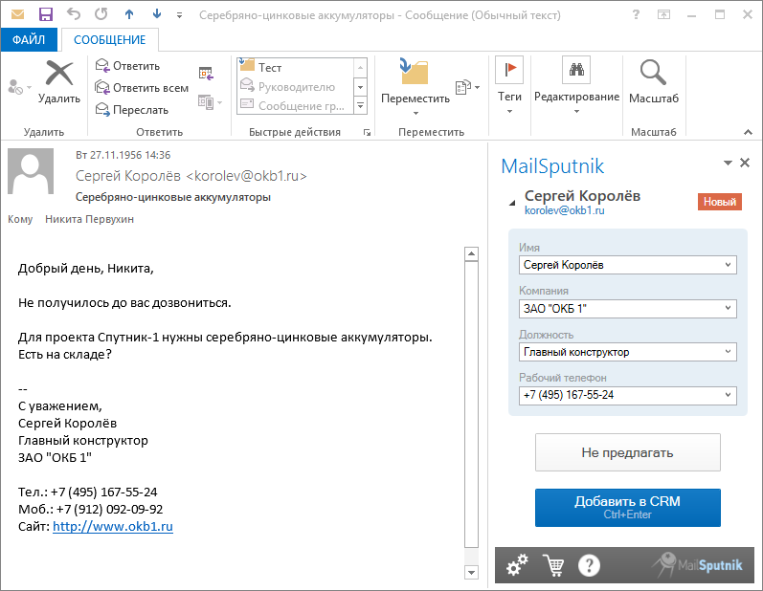Screen dimensions: 763x591
Task: Open the Рабочий телефон combo box
Action: coord(628,395)
